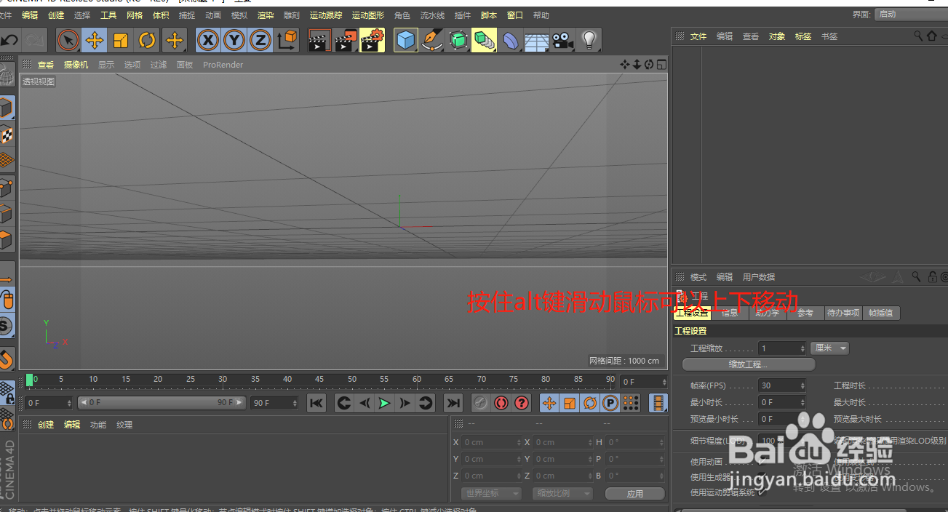Click the X position 0 cm field
The height and width of the screenshot is (512, 948).
pos(492,442)
